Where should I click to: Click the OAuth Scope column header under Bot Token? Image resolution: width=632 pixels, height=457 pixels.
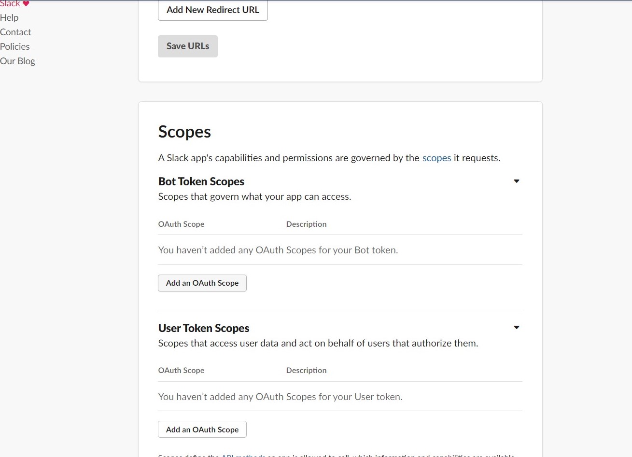(181, 224)
